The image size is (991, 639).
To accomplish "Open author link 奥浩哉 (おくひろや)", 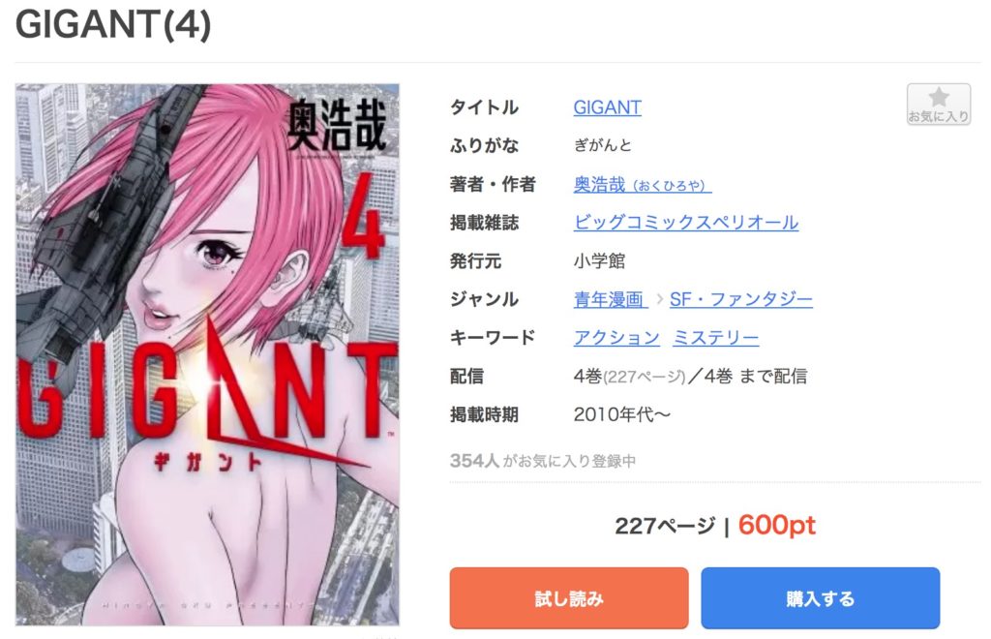I will pos(643,185).
